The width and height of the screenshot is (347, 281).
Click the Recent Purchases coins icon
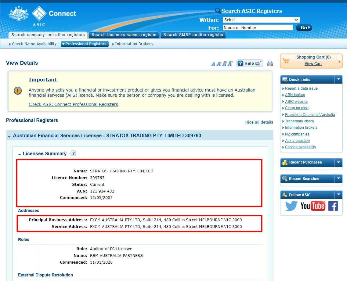pyautogui.click(x=285, y=162)
